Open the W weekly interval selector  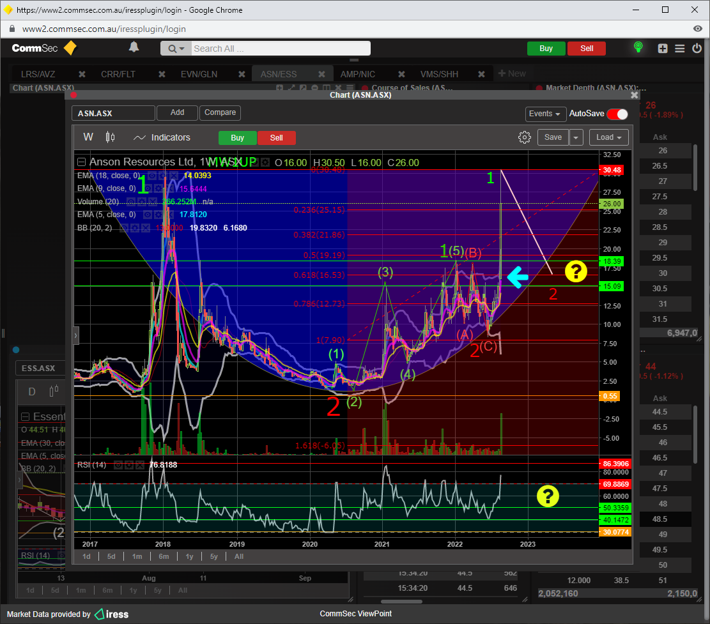pyautogui.click(x=88, y=137)
